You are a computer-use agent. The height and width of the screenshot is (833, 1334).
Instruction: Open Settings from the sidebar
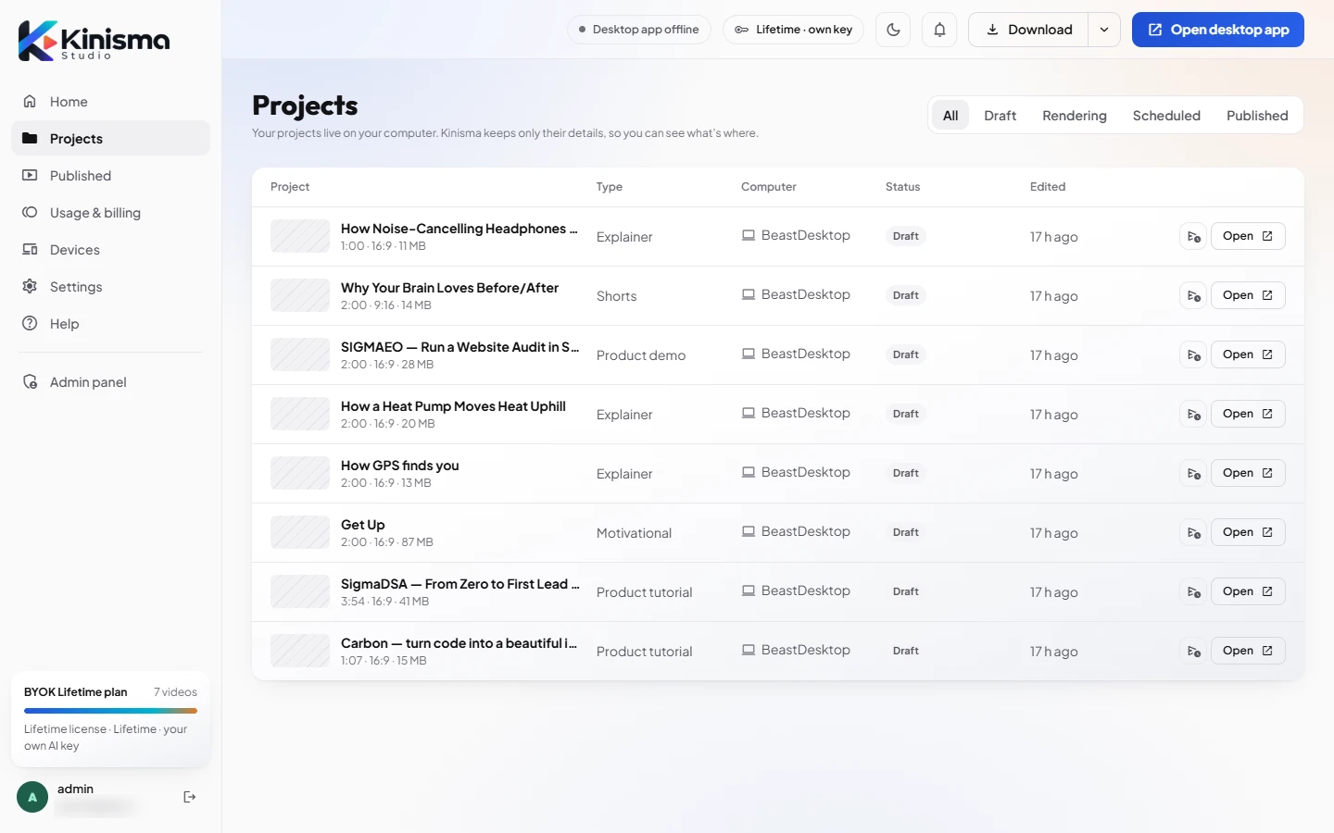point(110,287)
